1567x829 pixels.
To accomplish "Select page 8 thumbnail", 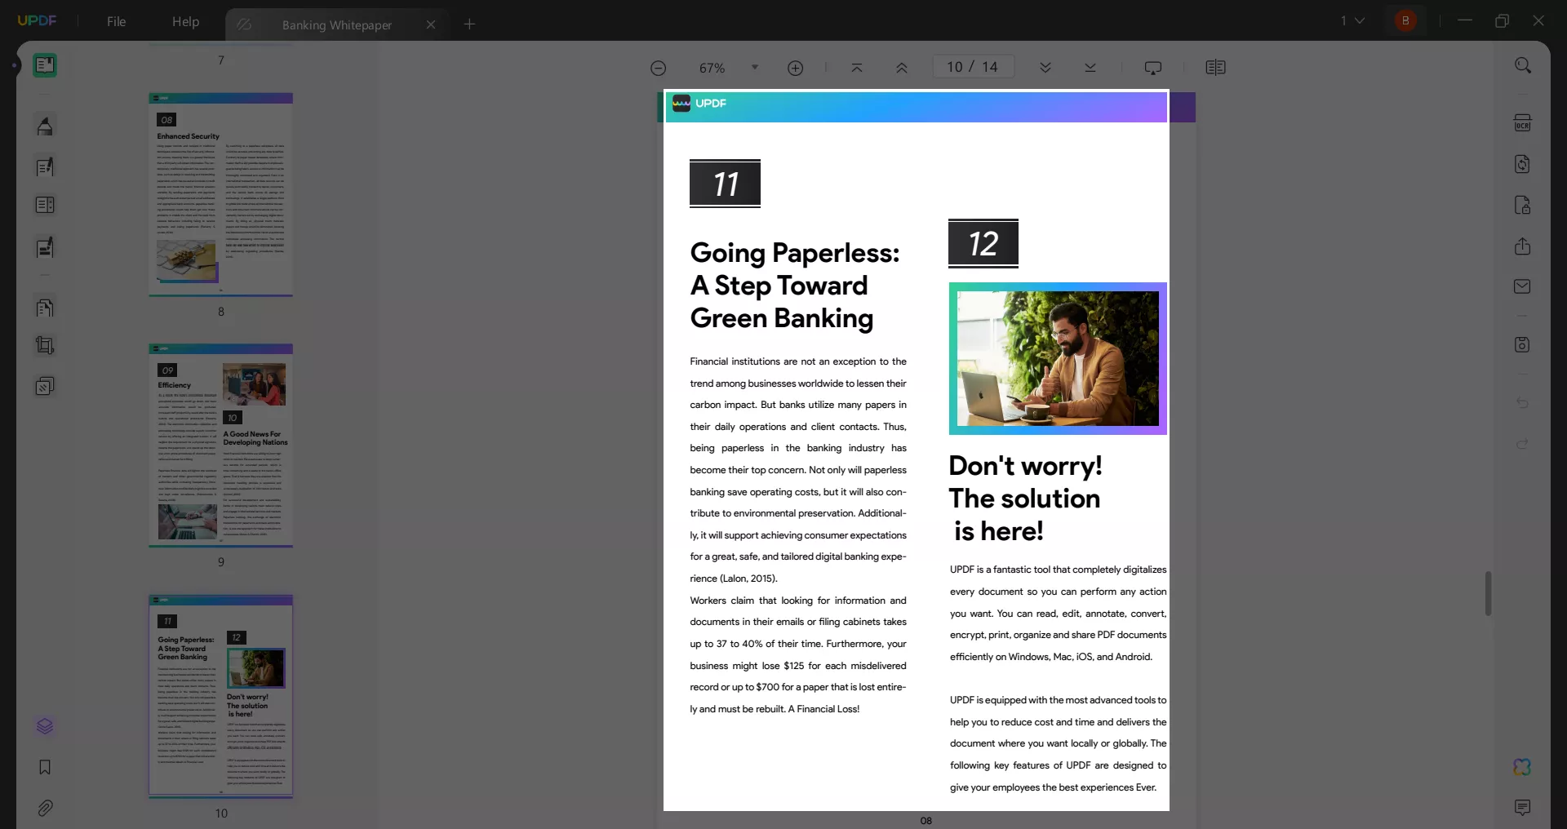I will coord(220,195).
